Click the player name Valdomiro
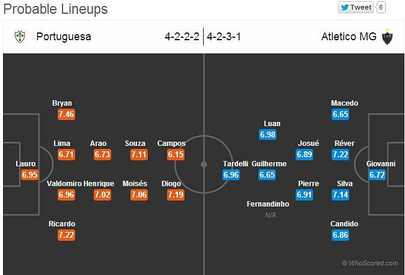 tap(64, 184)
